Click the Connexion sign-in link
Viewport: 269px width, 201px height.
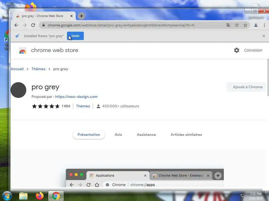pos(253,50)
